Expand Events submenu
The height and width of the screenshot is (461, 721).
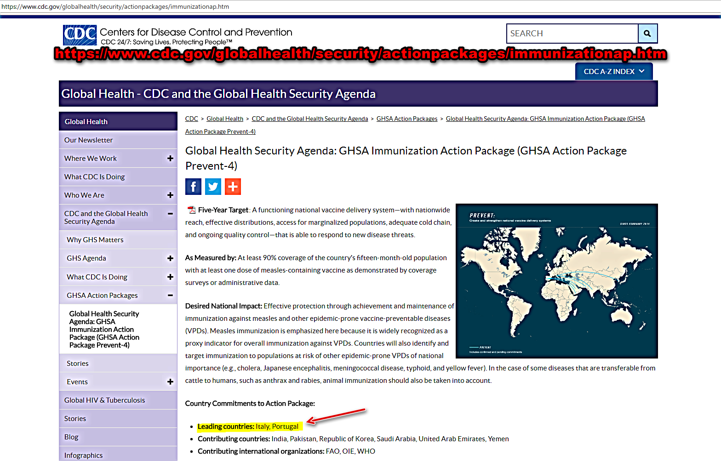pyautogui.click(x=170, y=381)
